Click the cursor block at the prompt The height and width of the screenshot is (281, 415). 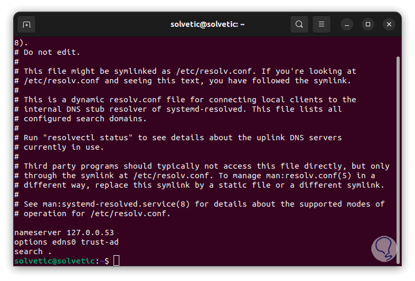click(x=117, y=260)
